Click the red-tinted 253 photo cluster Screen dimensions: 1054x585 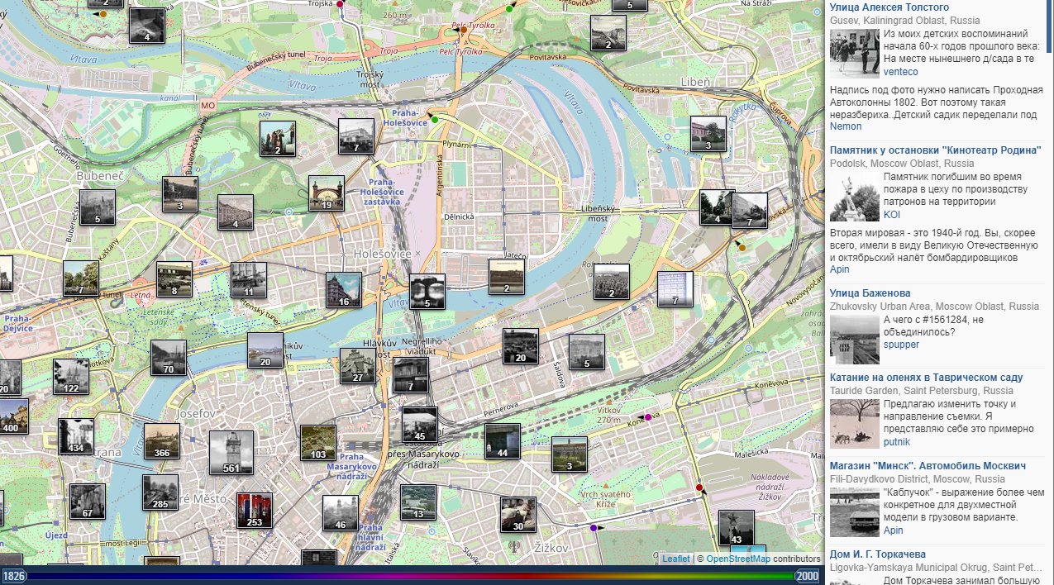click(x=255, y=511)
